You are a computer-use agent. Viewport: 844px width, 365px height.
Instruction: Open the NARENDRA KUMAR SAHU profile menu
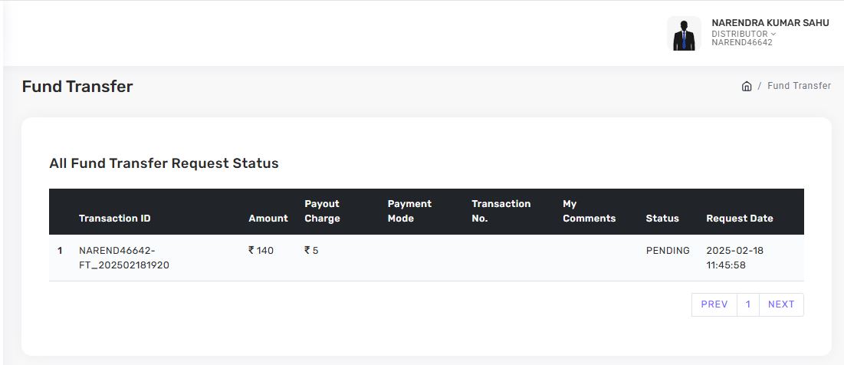(x=770, y=23)
